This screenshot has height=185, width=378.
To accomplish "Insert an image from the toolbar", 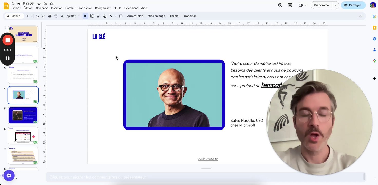I will tap(98, 16).
